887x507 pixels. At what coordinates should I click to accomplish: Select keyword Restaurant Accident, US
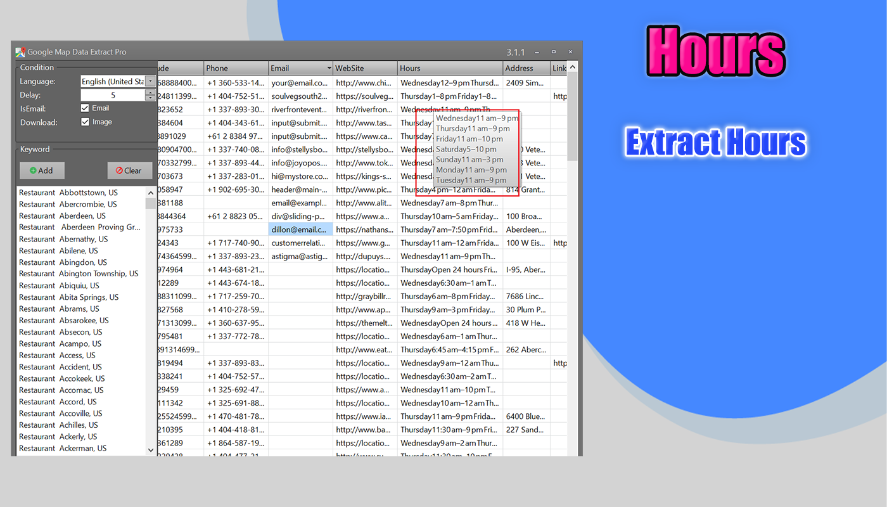(60, 367)
